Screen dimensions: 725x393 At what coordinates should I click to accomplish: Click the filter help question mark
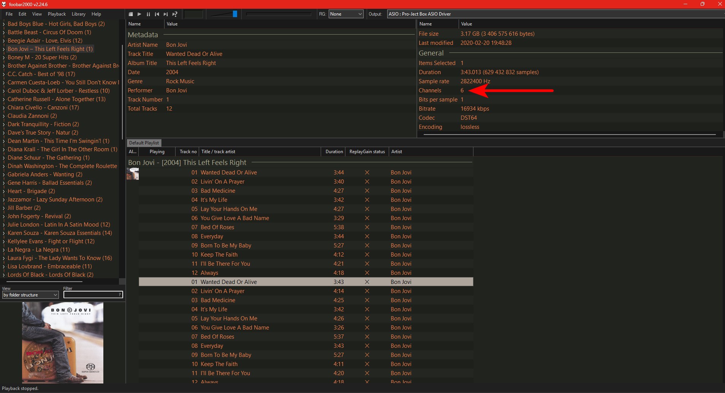pyautogui.click(x=120, y=295)
